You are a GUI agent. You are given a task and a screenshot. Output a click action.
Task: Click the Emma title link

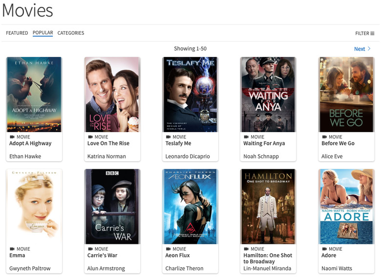point(17,256)
